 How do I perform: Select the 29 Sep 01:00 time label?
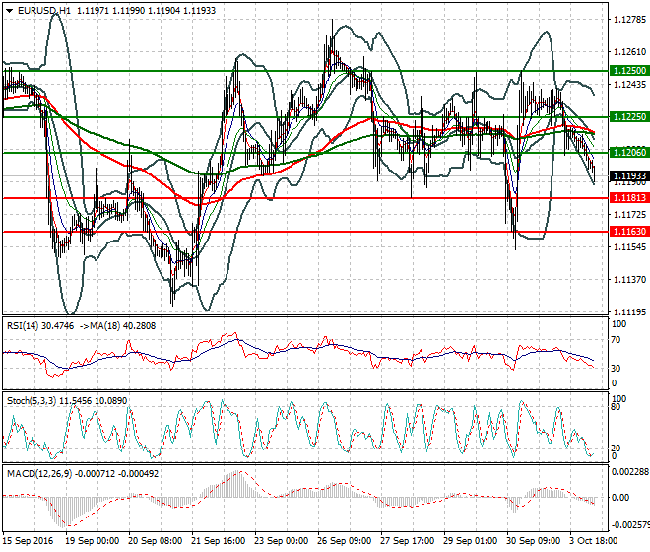tap(470, 541)
